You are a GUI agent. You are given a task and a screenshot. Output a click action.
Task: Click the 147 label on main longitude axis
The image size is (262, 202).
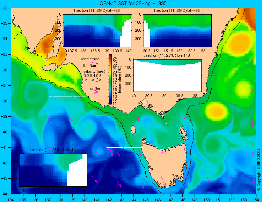click(170, 200)
